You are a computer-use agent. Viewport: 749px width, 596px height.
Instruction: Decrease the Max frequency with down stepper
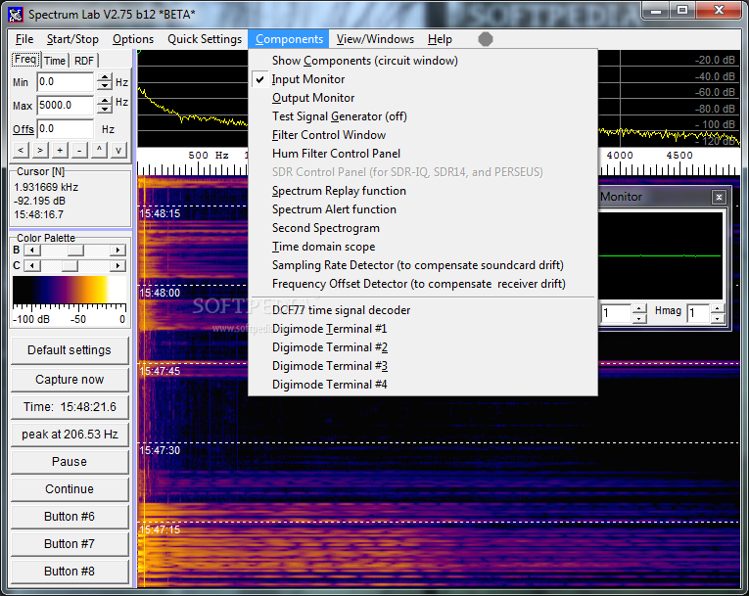tap(104, 109)
